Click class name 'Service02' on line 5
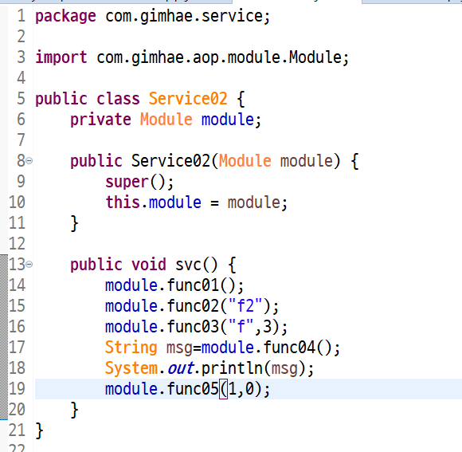This screenshot has width=462, height=452. point(188,99)
